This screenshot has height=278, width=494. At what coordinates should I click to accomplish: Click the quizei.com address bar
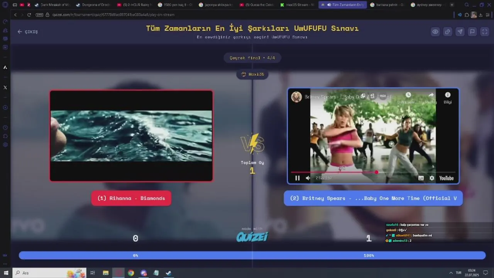pyautogui.click(x=113, y=15)
